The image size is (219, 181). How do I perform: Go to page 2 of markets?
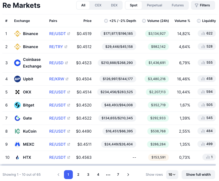coord(78,175)
